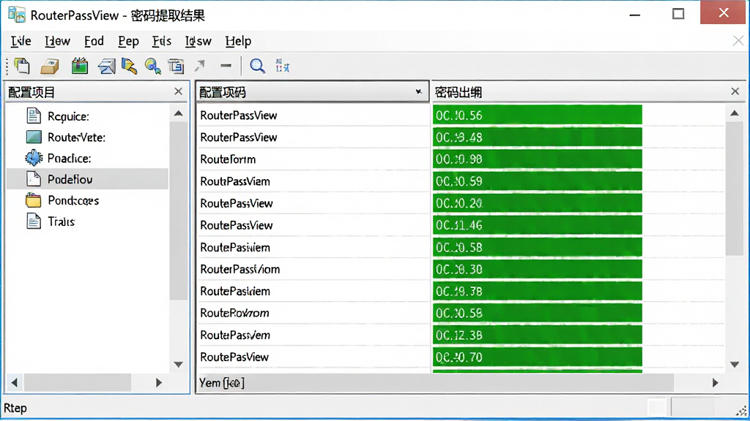750x421 pixels.
Task: Open the first menu bar item
Action: point(21,41)
